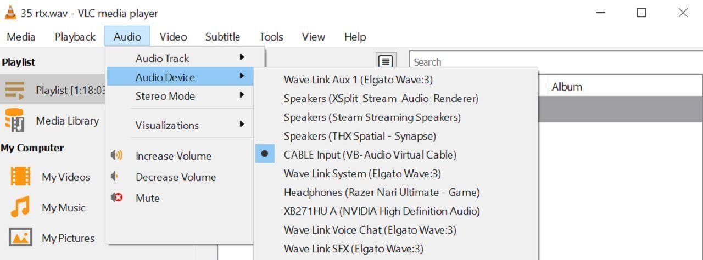This screenshot has width=703, height=260.
Task: Maximize the VLC window
Action: tap(641, 13)
